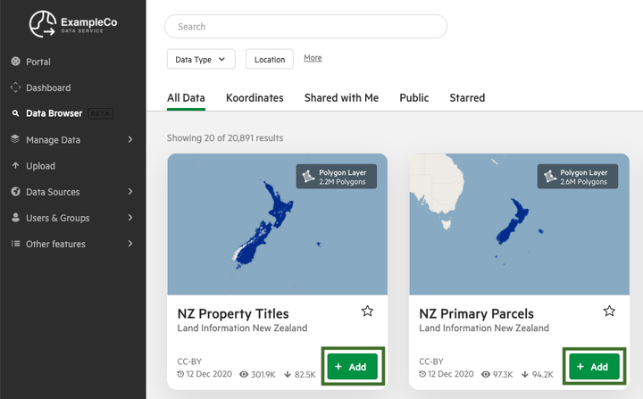The height and width of the screenshot is (399, 643).
Task: Star the NZ Primary Parcels dataset
Action: click(x=609, y=312)
